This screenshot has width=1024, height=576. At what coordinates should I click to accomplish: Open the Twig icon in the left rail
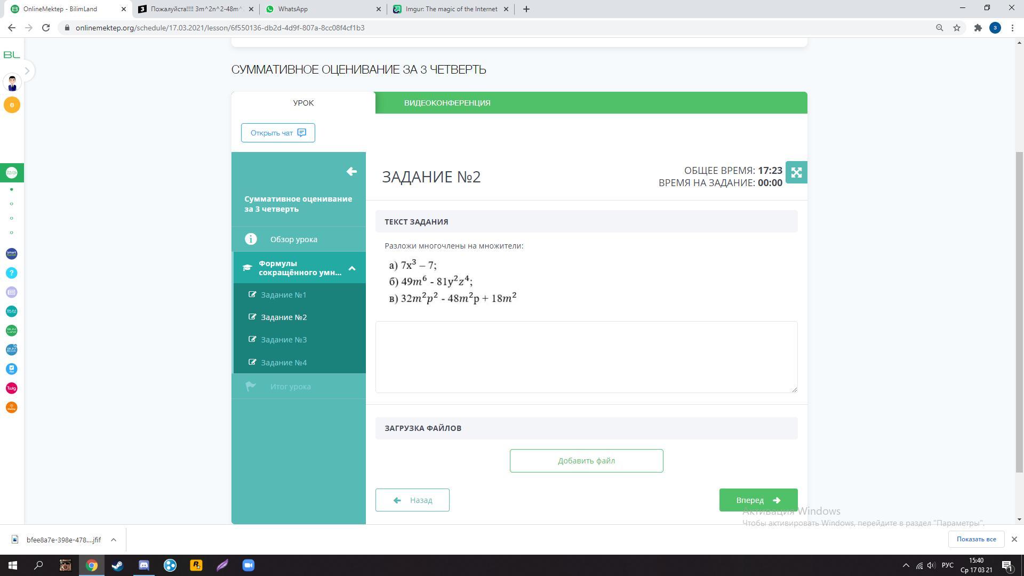click(12, 388)
